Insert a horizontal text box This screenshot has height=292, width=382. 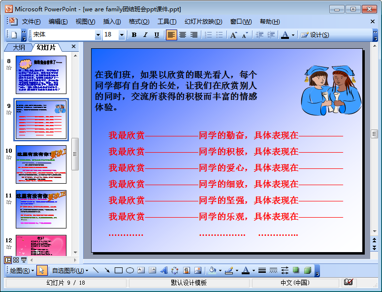pyautogui.click(x=141, y=270)
